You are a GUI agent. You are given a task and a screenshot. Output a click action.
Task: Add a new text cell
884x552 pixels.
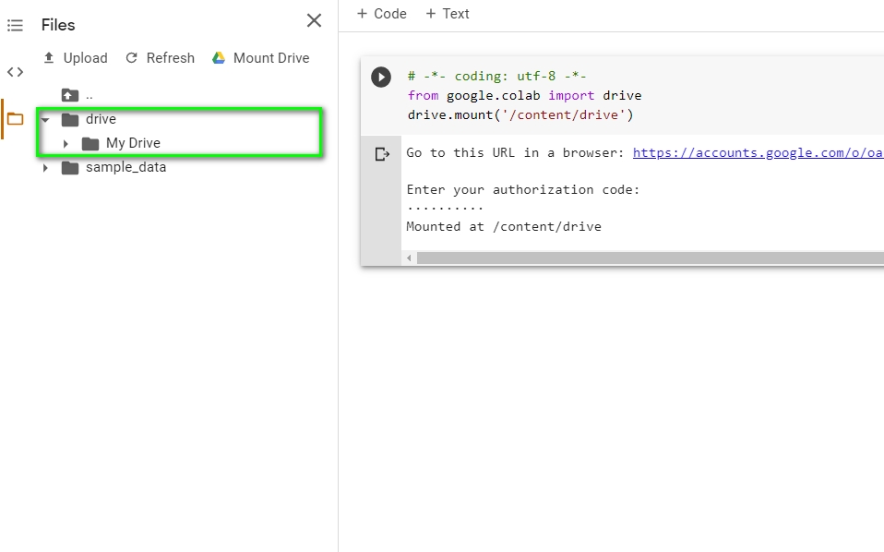(x=448, y=13)
